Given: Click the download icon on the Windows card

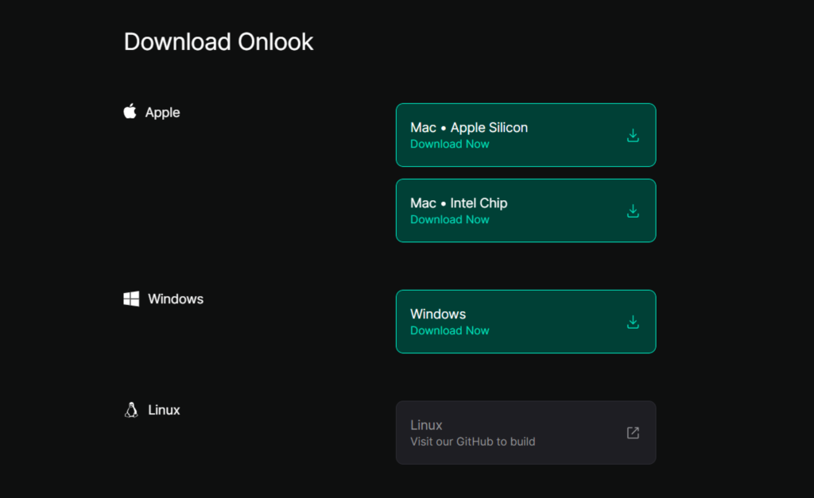Looking at the screenshot, I should pyautogui.click(x=633, y=322).
